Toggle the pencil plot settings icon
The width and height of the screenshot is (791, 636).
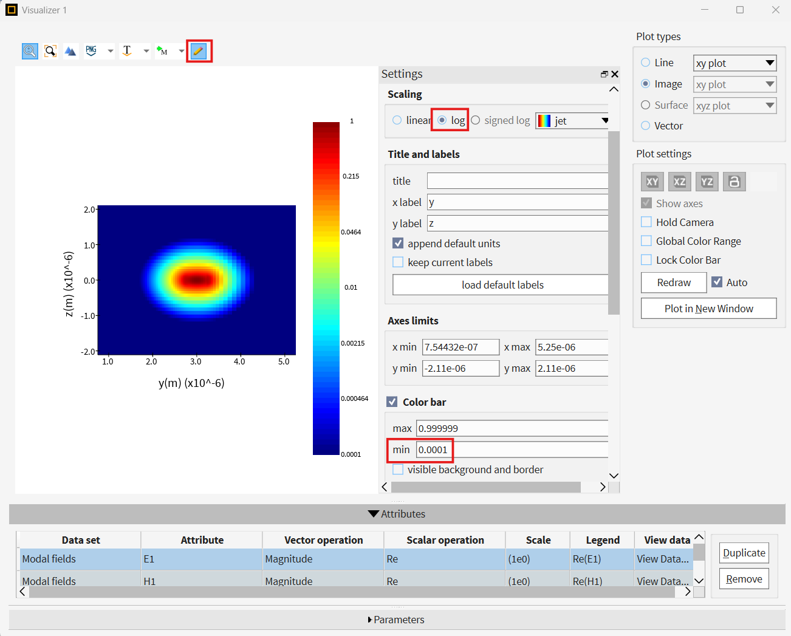click(199, 51)
